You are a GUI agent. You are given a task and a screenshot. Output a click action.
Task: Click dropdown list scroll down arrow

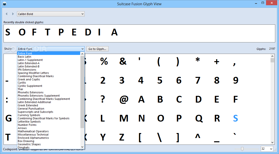coord(82,147)
